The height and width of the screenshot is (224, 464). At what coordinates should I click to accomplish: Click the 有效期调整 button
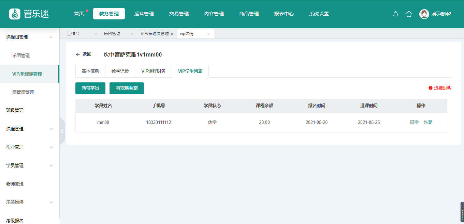pyautogui.click(x=127, y=88)
